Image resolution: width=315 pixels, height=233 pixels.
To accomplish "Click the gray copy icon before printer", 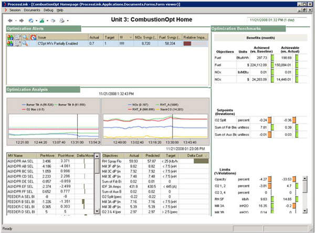I will click(53, 20).
